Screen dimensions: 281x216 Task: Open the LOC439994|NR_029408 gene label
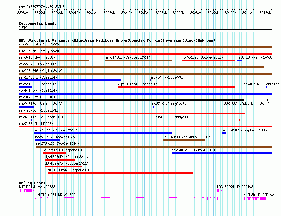(x=235, y=187)
